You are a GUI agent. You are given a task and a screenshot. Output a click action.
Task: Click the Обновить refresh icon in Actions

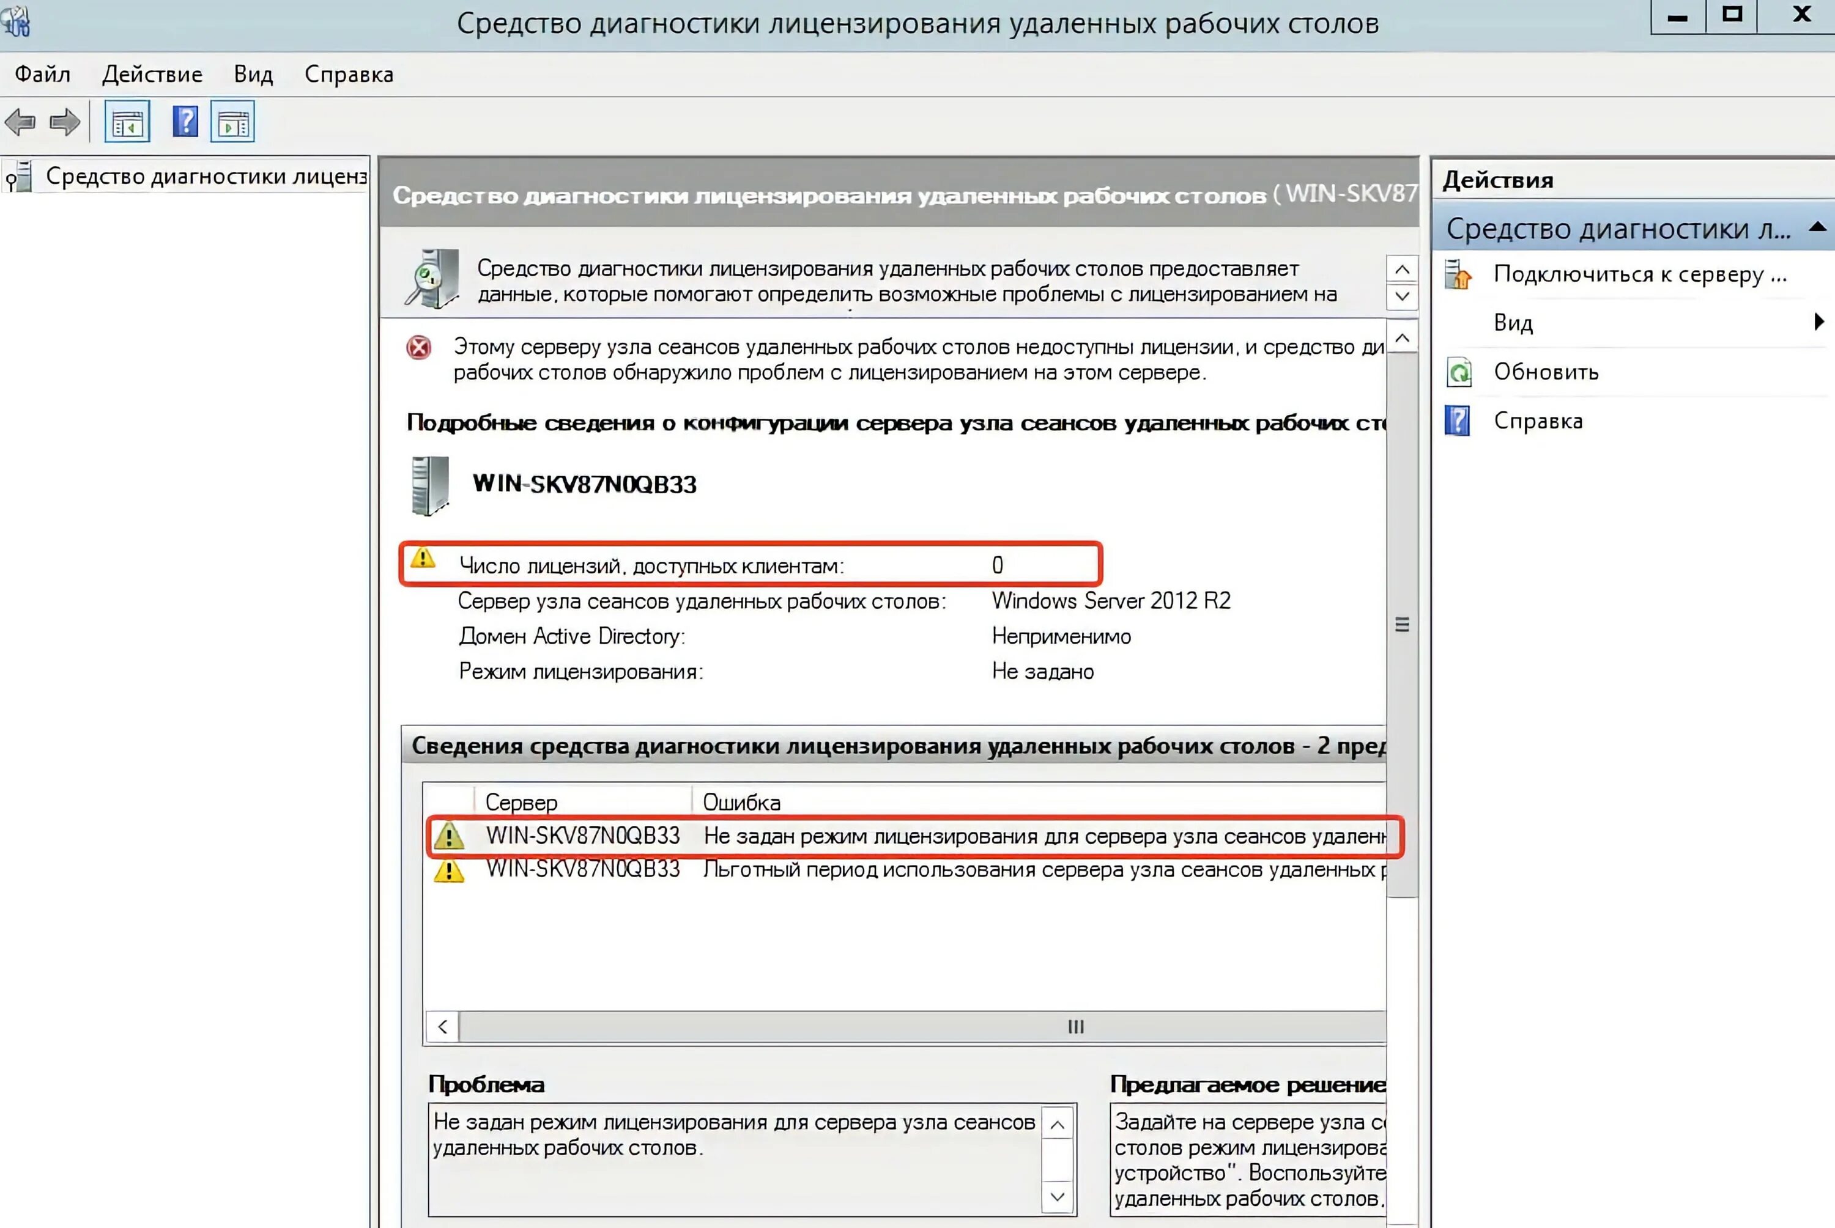[x=1459, y=372]
